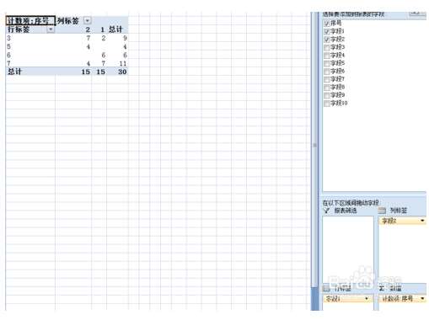Image resolution: width=429 pixels, height=320 pixels.
Task: Enable the 字段3 field checkbox
Action: point(326,47)
